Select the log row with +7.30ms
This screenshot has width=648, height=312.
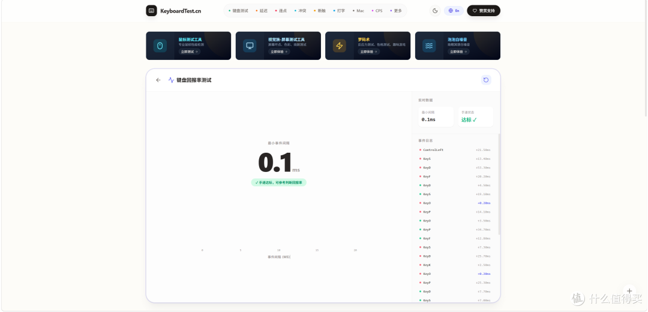pyautogui.click(x=455, y=247)
